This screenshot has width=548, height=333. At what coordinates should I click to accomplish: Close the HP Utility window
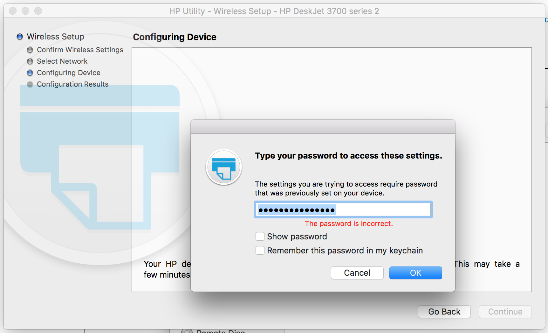pos(13,11)
